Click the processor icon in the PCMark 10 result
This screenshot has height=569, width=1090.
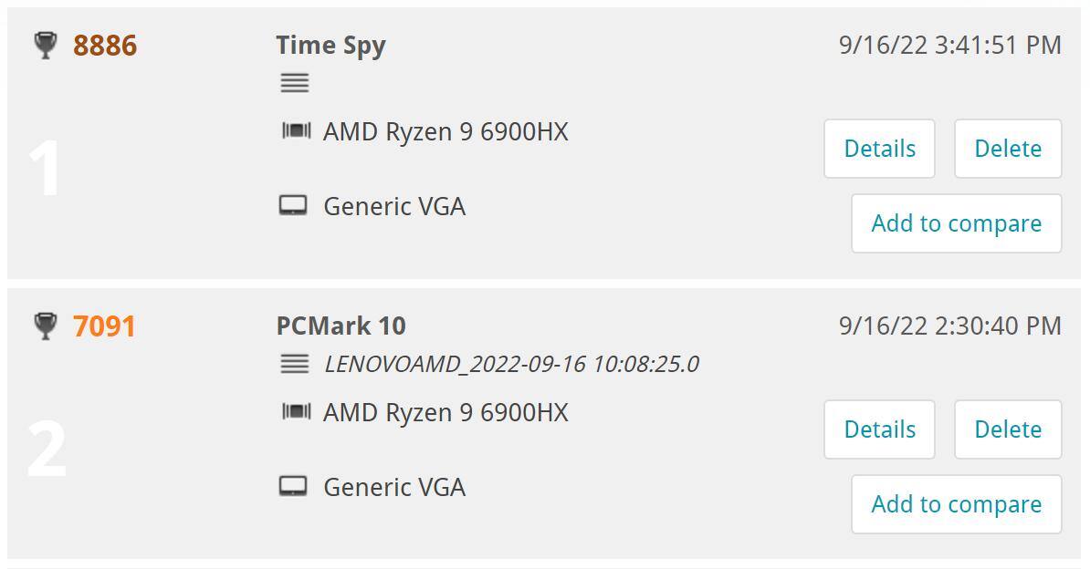click(x=296, y=412)
